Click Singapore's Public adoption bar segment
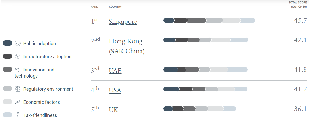Image resolution: width=309 pixels, height=119 pixels. tap(169, 20)
